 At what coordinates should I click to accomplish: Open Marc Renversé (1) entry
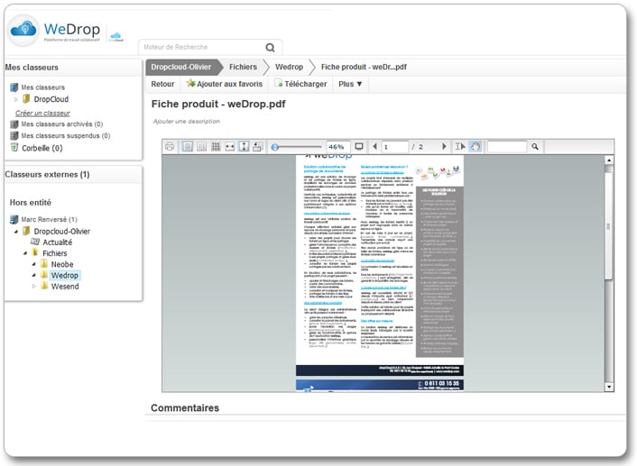49,219
